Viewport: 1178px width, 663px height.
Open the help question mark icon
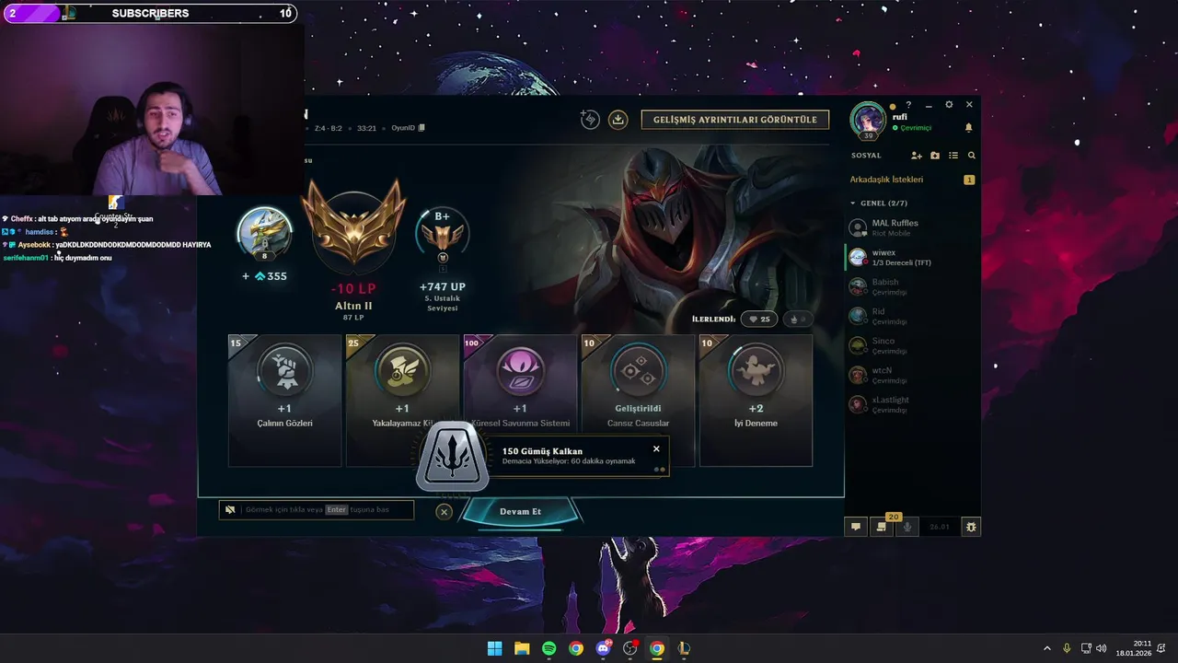(908, 105)
